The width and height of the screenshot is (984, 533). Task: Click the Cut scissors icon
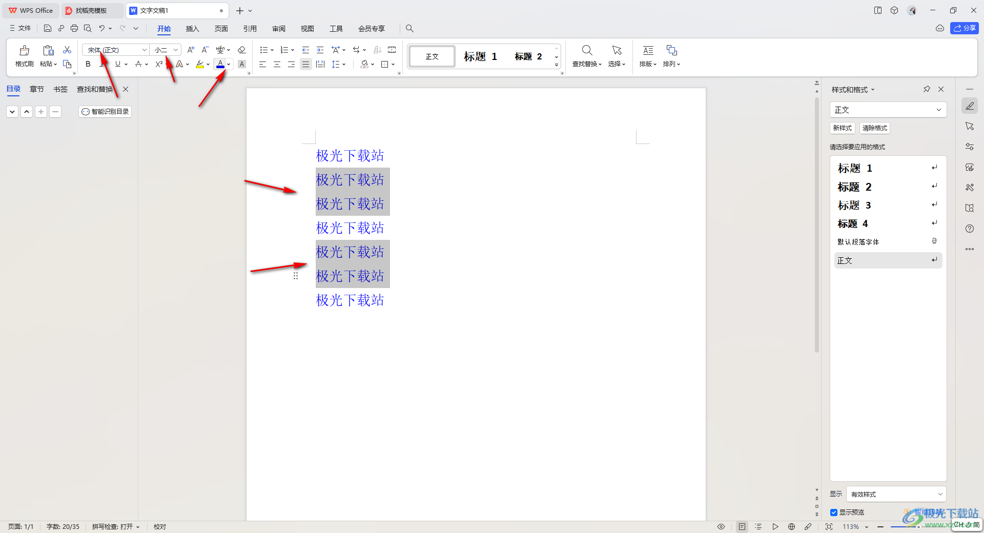[x=67, y=50]
